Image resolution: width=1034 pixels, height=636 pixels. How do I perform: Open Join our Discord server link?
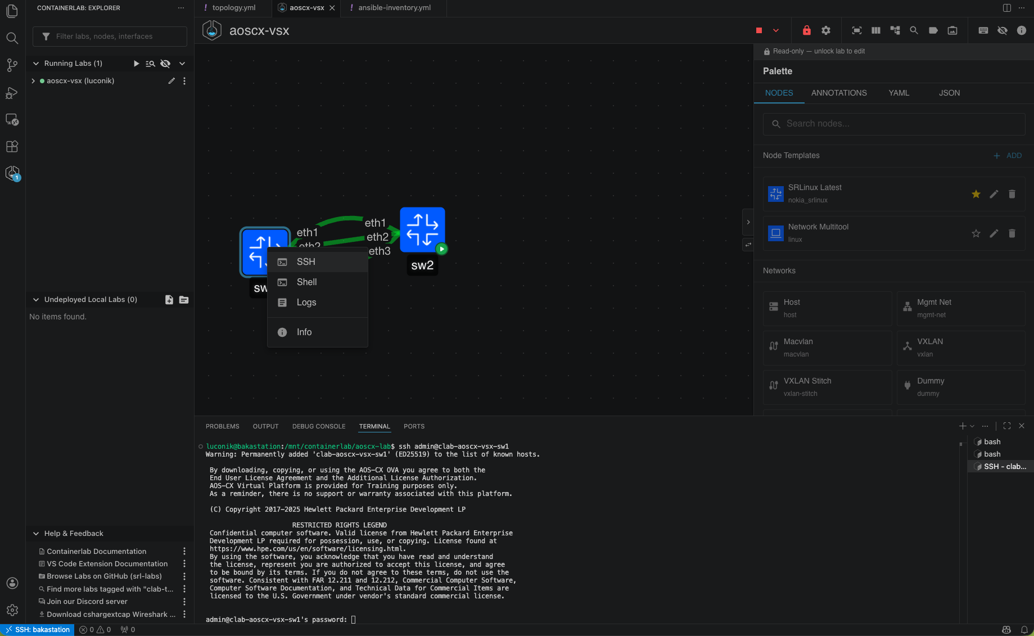tap(87, 602)
